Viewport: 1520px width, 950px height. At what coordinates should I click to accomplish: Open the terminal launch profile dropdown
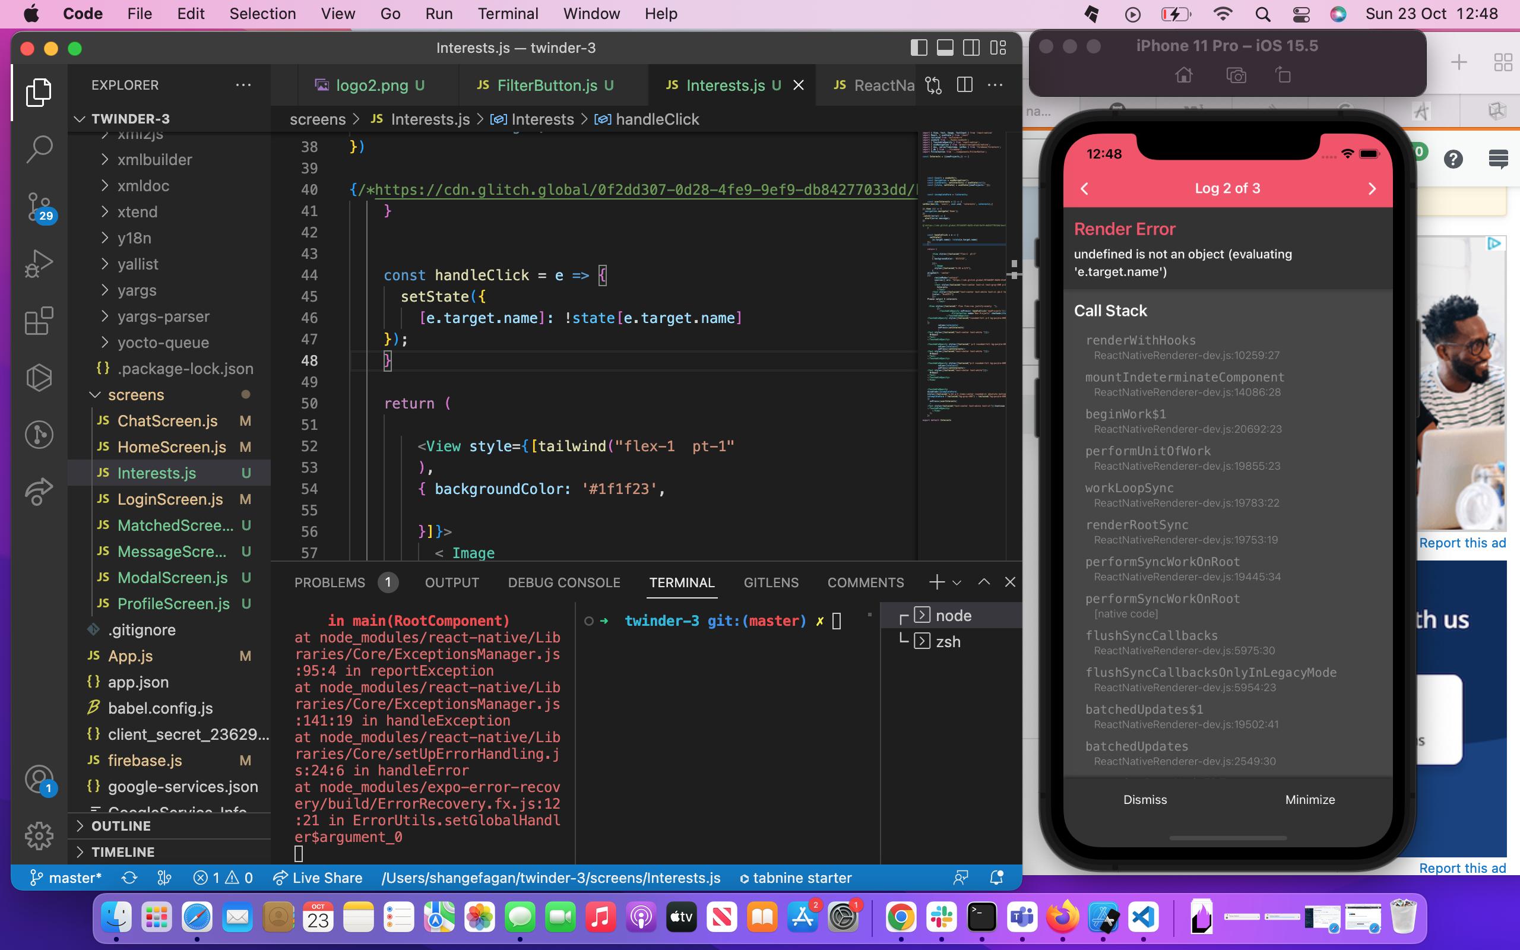[957, 583]
